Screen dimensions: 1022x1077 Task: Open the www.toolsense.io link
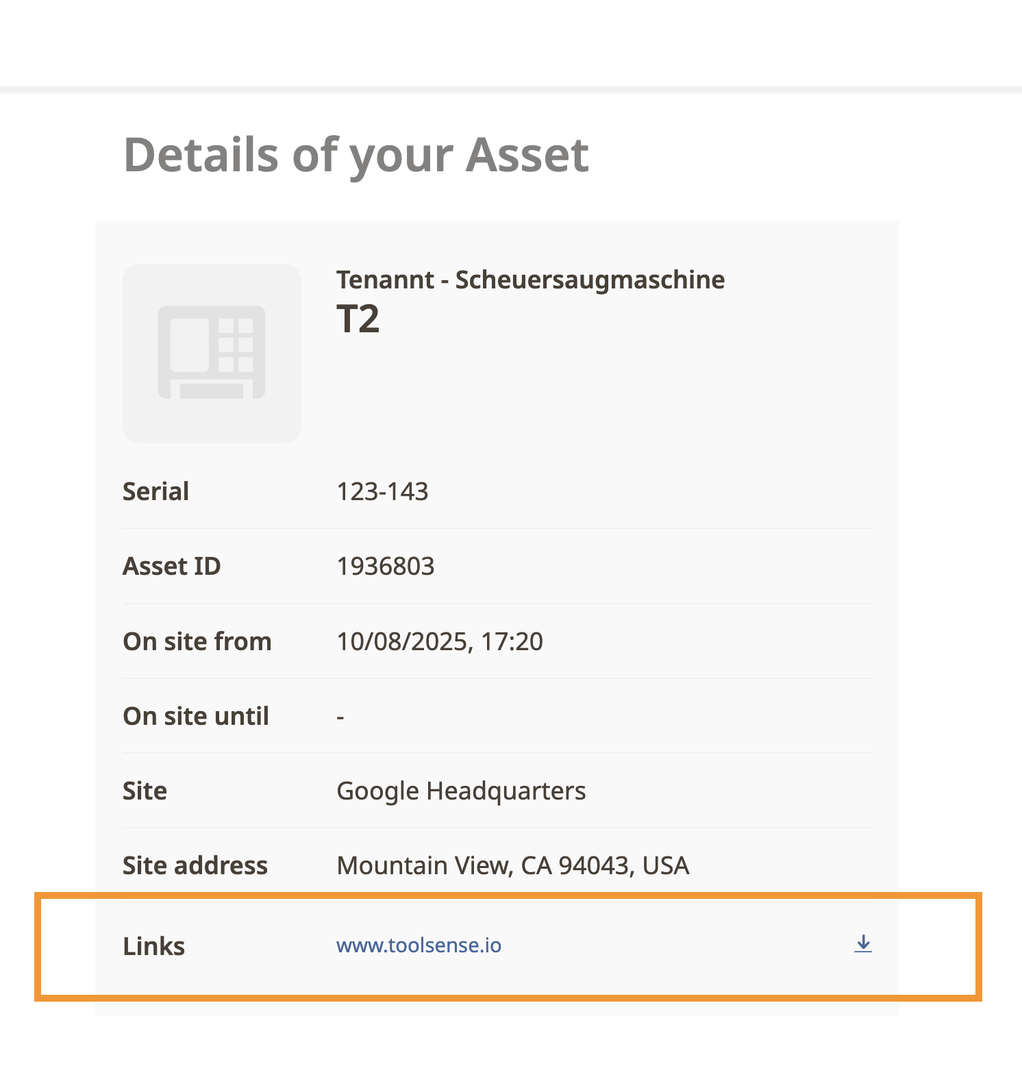(x=419, y=945)
